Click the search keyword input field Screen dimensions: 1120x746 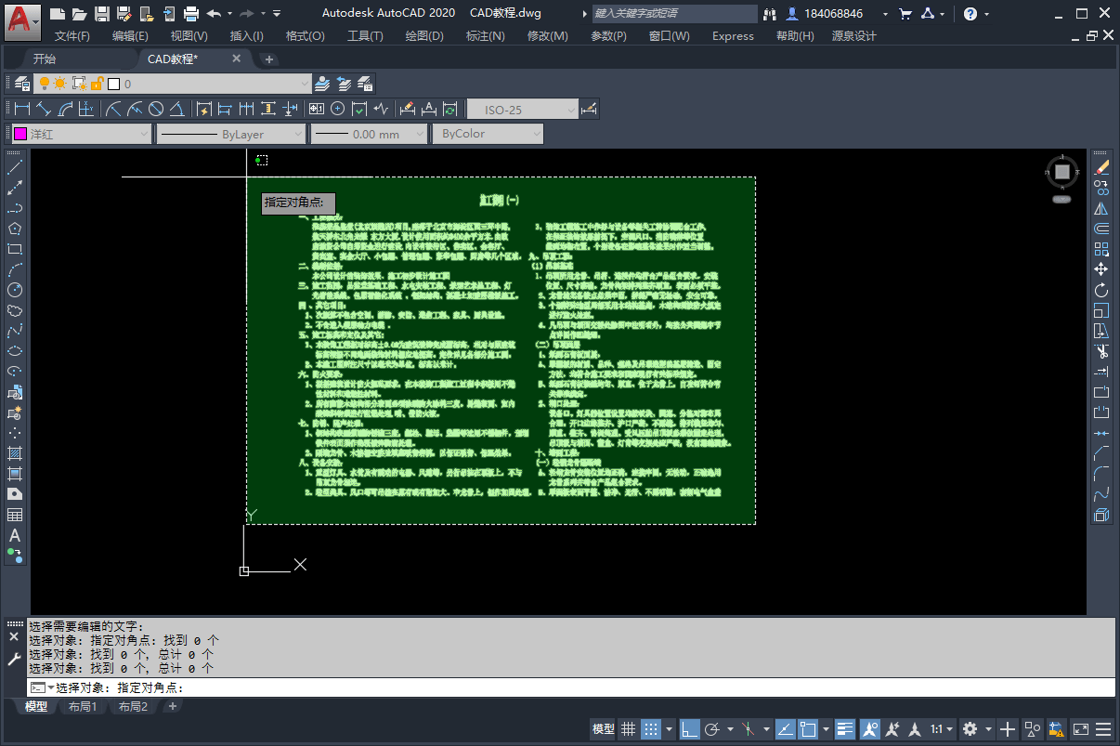[x=673, y=13]
